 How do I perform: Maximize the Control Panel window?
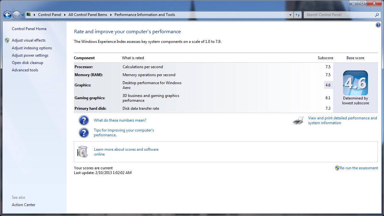[x=362, y=3]
